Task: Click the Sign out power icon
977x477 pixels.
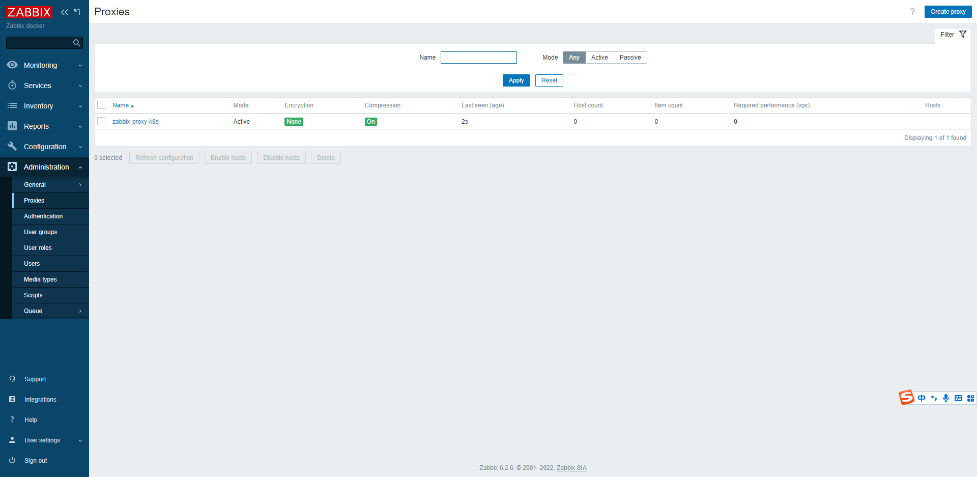Action: click(12, 460)
